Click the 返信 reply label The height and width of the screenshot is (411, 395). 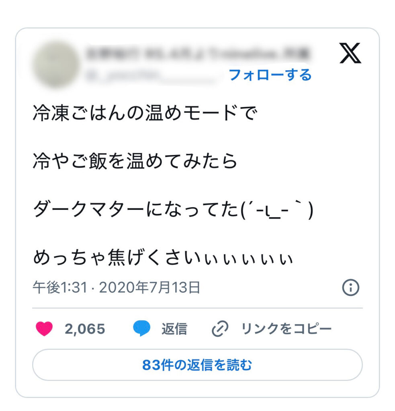174,329
